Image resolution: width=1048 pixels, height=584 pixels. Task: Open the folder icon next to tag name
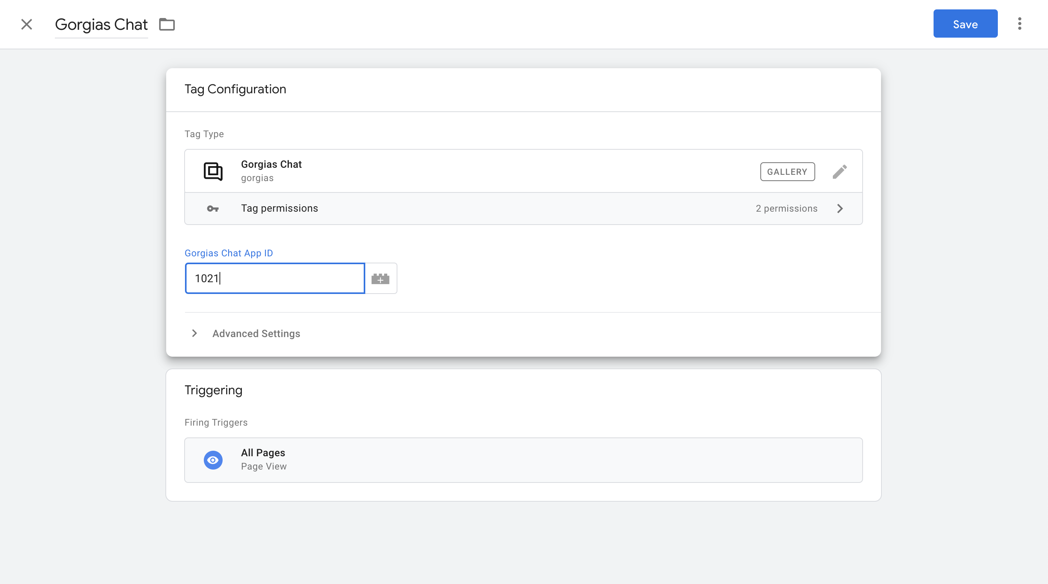(x=167, y=24)
